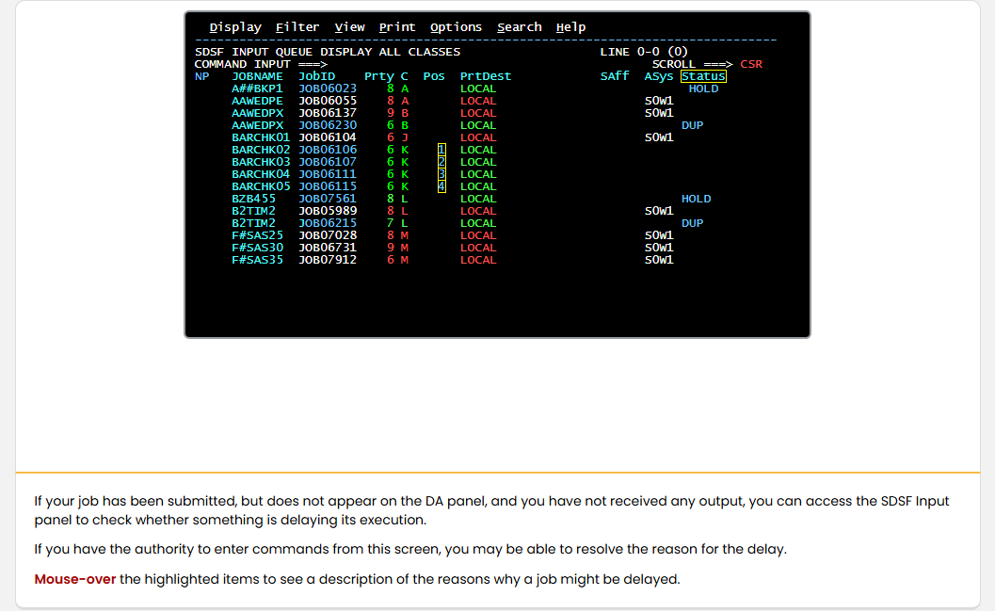Click the red Mouse-over instruction text
Viewport: 995px width, 611px height.
coord(75,579)
